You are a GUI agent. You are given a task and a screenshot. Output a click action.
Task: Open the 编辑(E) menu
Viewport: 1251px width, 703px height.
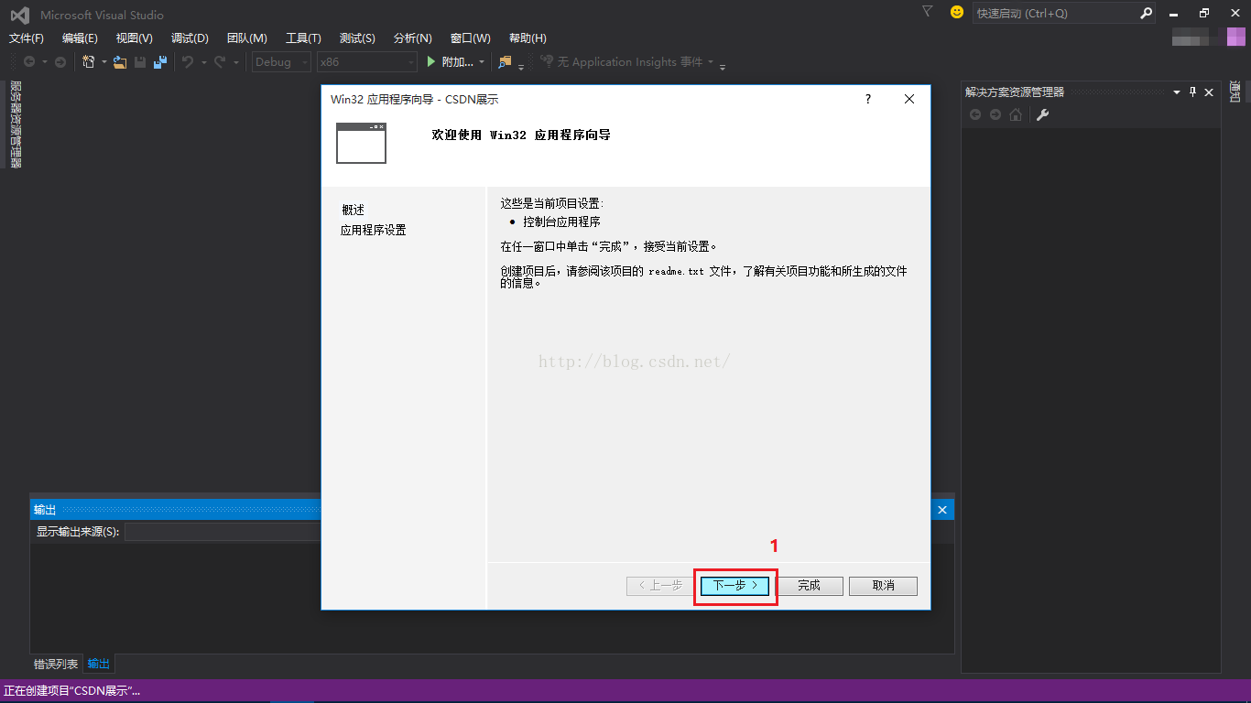coord(80,38)
